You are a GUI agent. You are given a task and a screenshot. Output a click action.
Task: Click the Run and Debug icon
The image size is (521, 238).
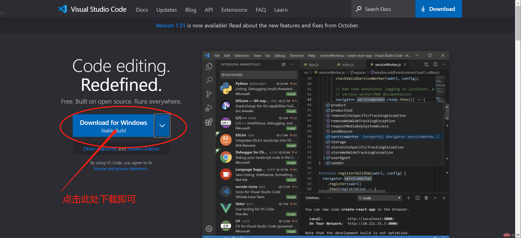tap(209, 108)
